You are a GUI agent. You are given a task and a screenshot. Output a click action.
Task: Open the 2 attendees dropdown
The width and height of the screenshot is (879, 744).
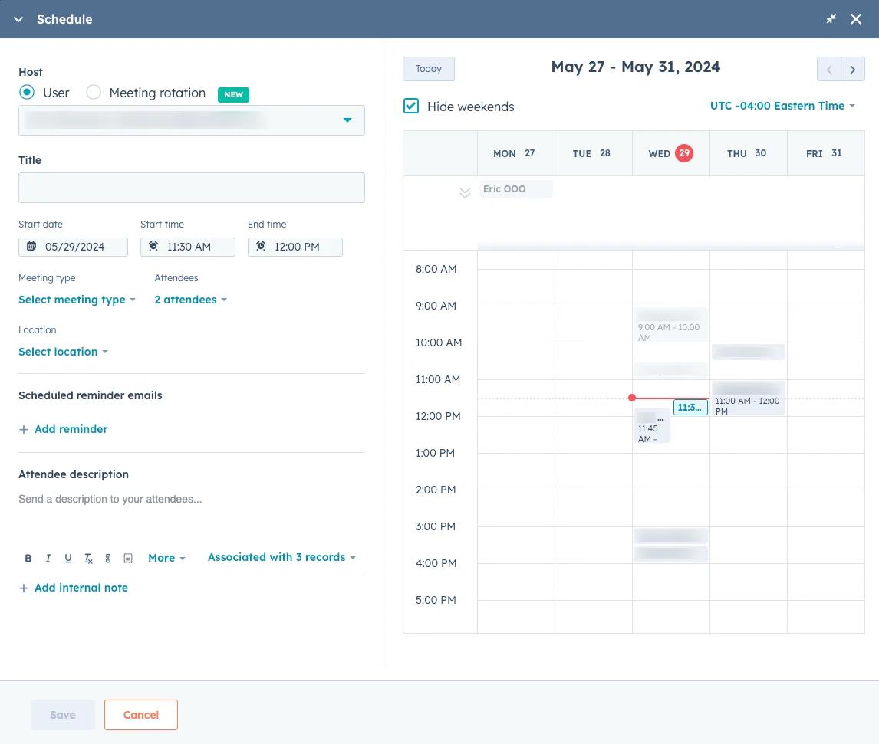point(190,300)
